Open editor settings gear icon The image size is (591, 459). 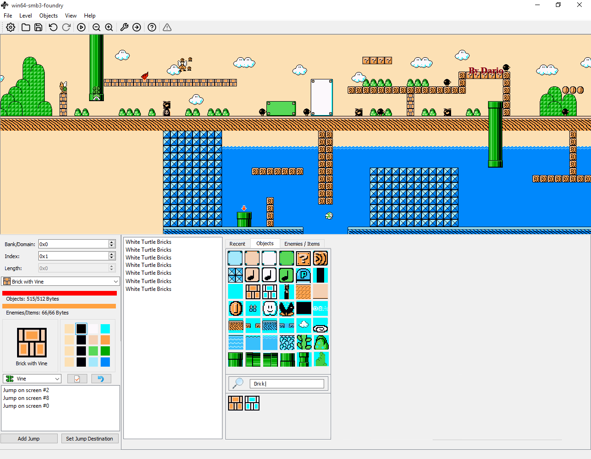pyautogui.click(x=11, y=27)
